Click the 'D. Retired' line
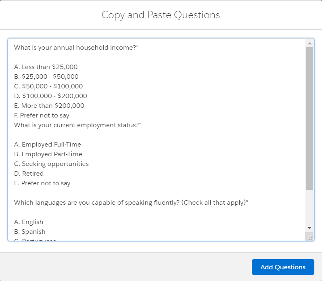Screen dimensions: 322x281 pyautogui.click(x=29, y=174)
